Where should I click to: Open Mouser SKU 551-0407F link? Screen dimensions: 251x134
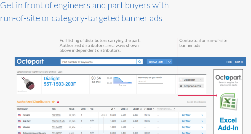click(x=57, y=127)
